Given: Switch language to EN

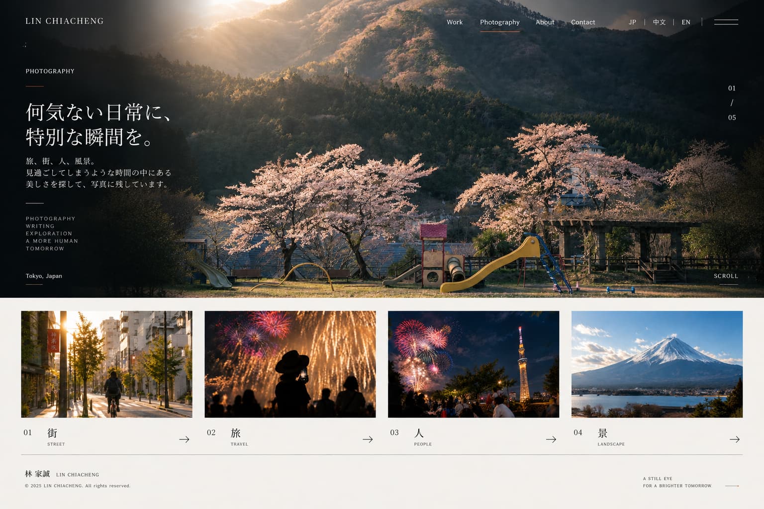Looking at the screenshot, I should (686, 22).
